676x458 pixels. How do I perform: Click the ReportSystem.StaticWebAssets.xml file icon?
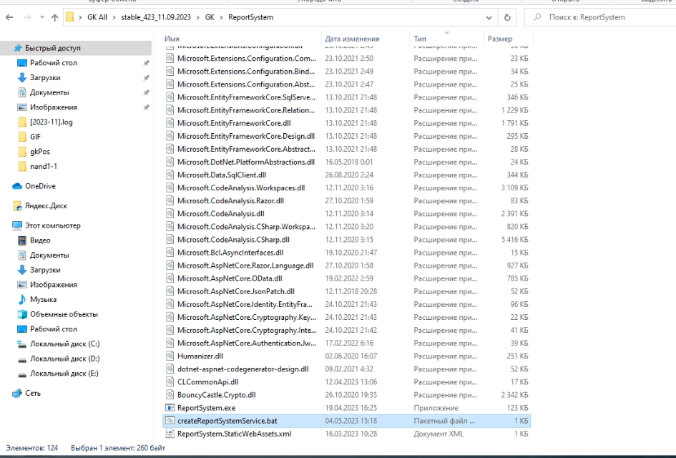tap(170, 434)
